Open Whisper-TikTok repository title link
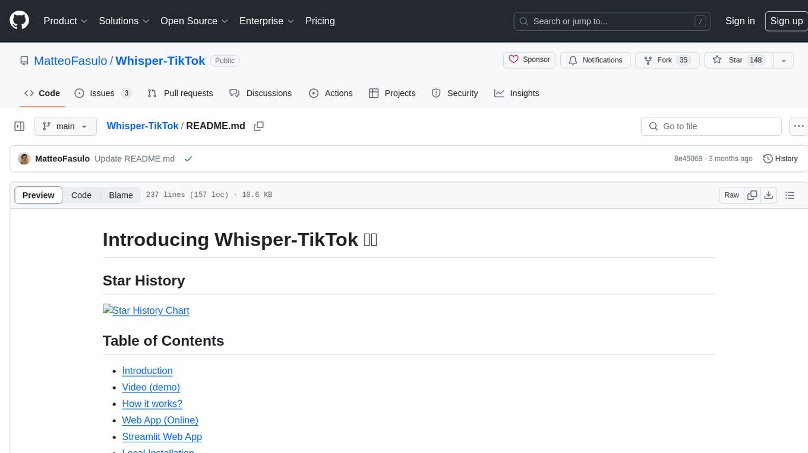The width and height of the screenshot is (808, 453). tap(160, 60)
